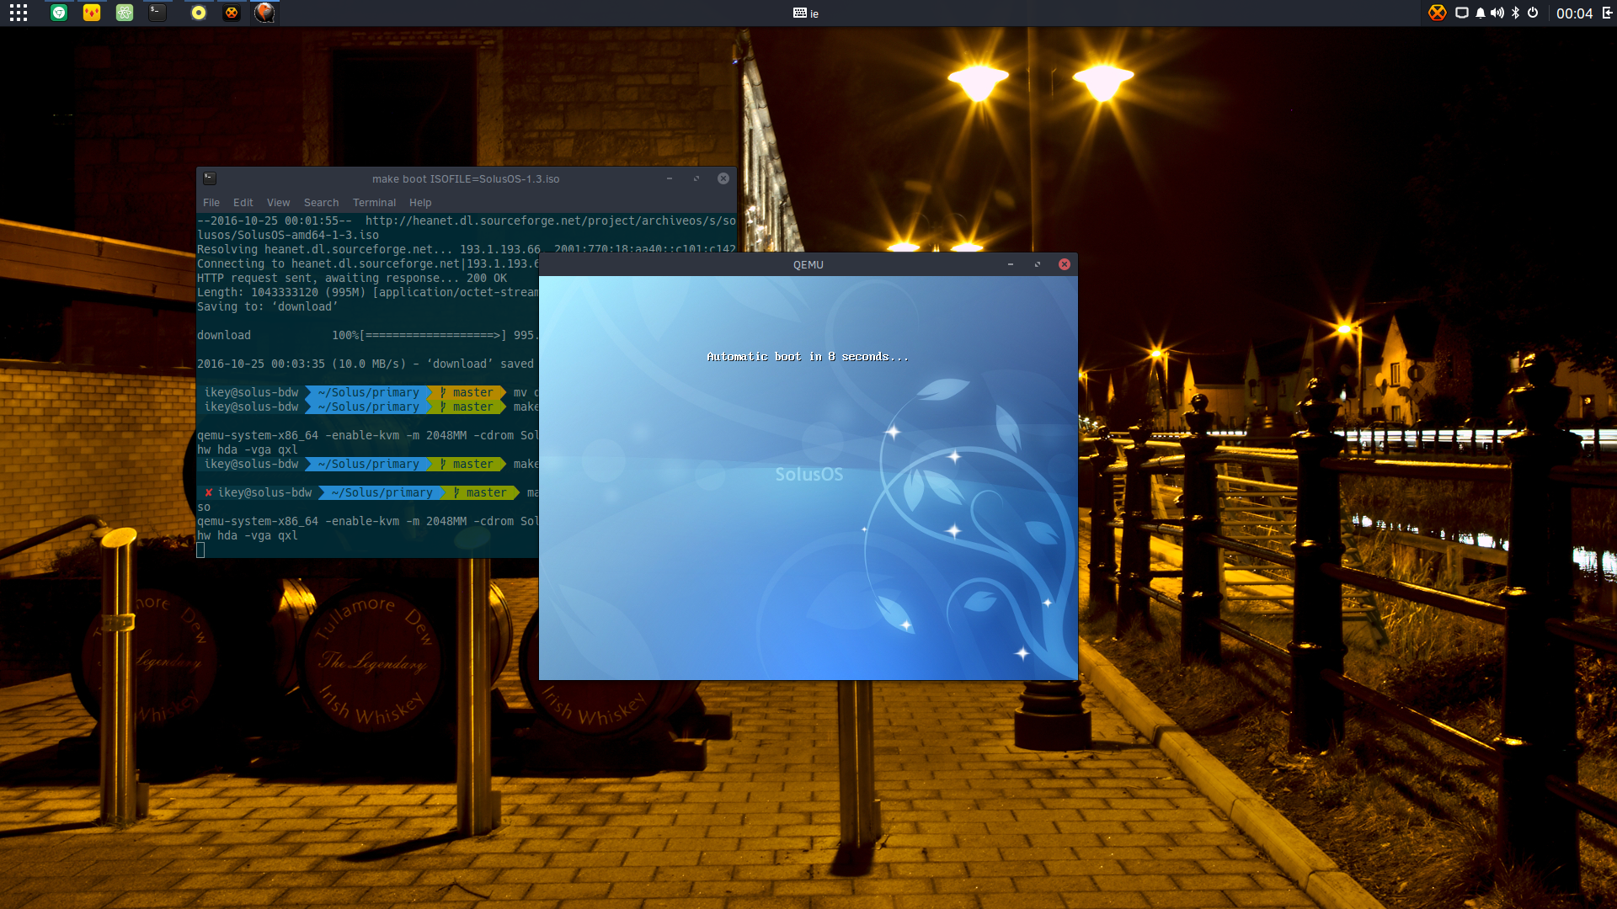Screen dimensions: 1617x909
Task: Click the wired network status icon
Action: click(x=1462, y=13)
